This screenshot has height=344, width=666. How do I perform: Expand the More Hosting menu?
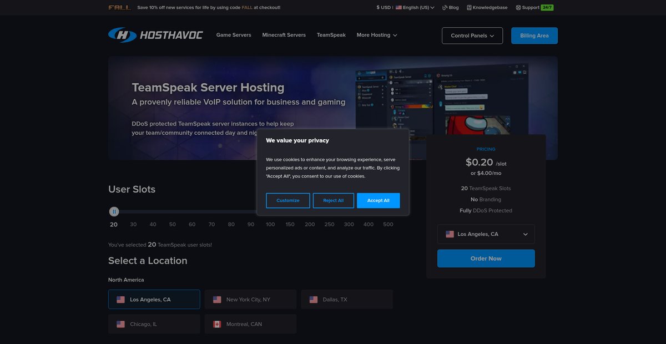click(377, 35)
